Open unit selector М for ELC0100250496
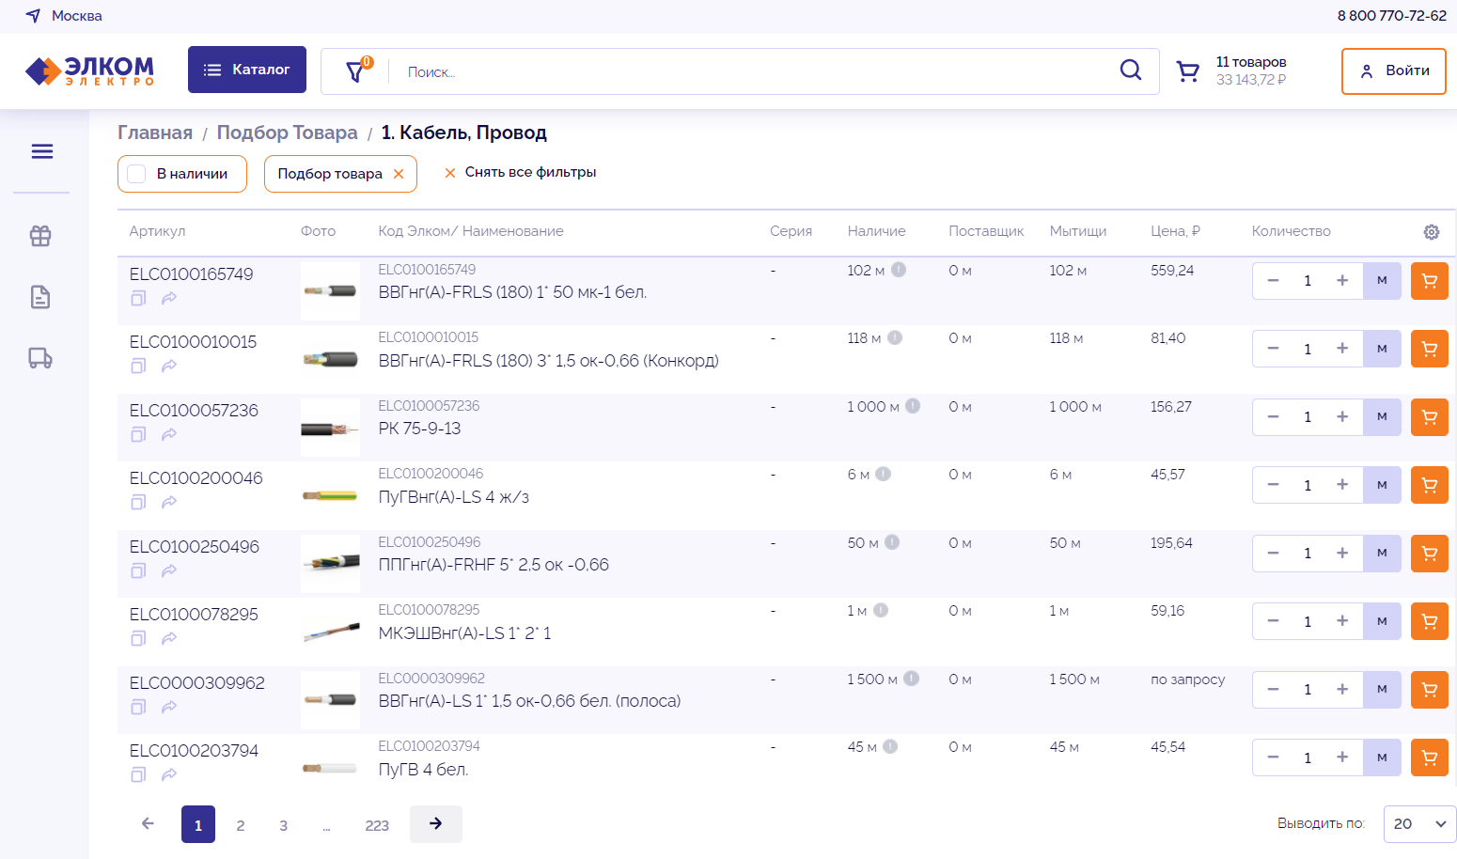Screen dimensions: 1457x859 1382,554
